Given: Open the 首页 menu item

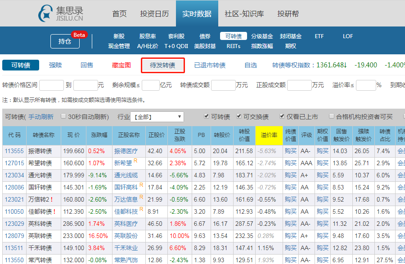Looking at the screenshot, I should pyautogui.click(x=119, y=13).
